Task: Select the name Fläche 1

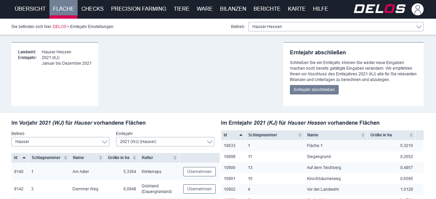Action: pos(315,146)
